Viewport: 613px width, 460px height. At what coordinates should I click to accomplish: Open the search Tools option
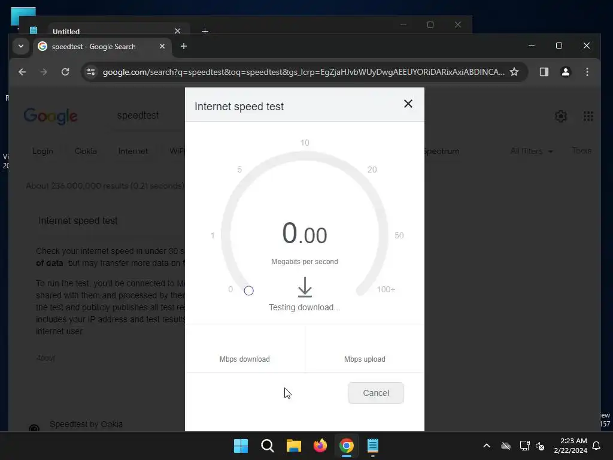tap(581, 150)
